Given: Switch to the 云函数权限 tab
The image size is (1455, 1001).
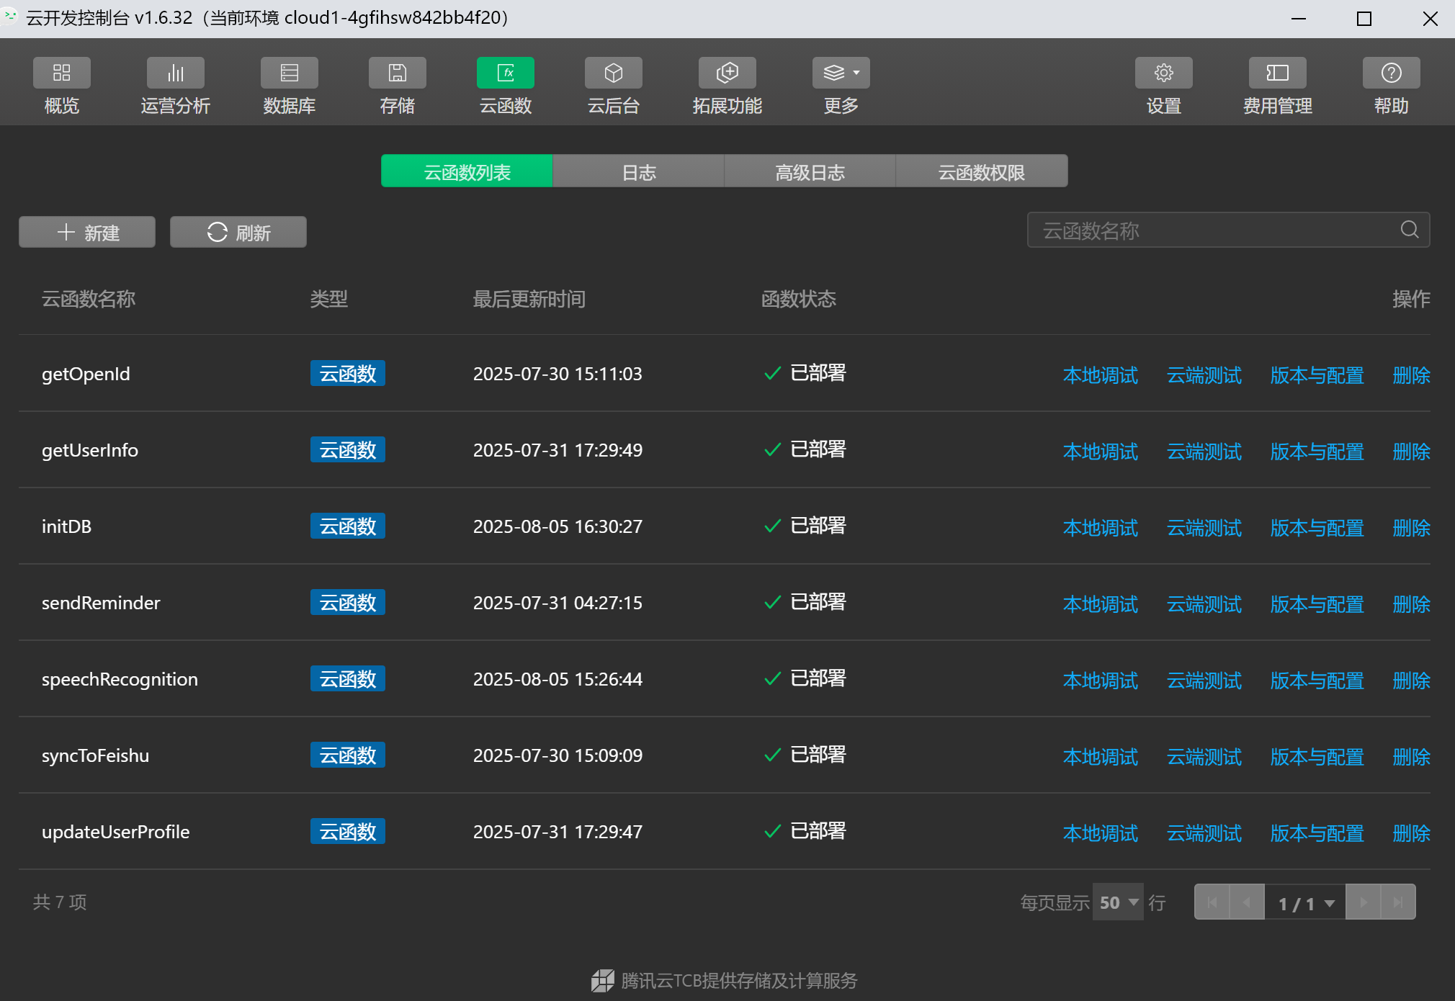Looking at the screenshot, I should [981, 171].
